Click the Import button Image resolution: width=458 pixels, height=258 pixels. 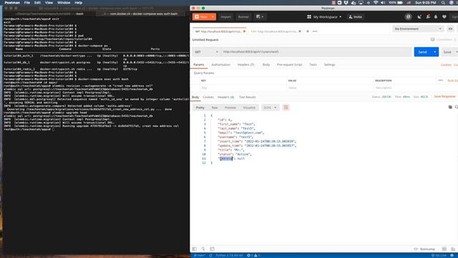coord(225,16)
